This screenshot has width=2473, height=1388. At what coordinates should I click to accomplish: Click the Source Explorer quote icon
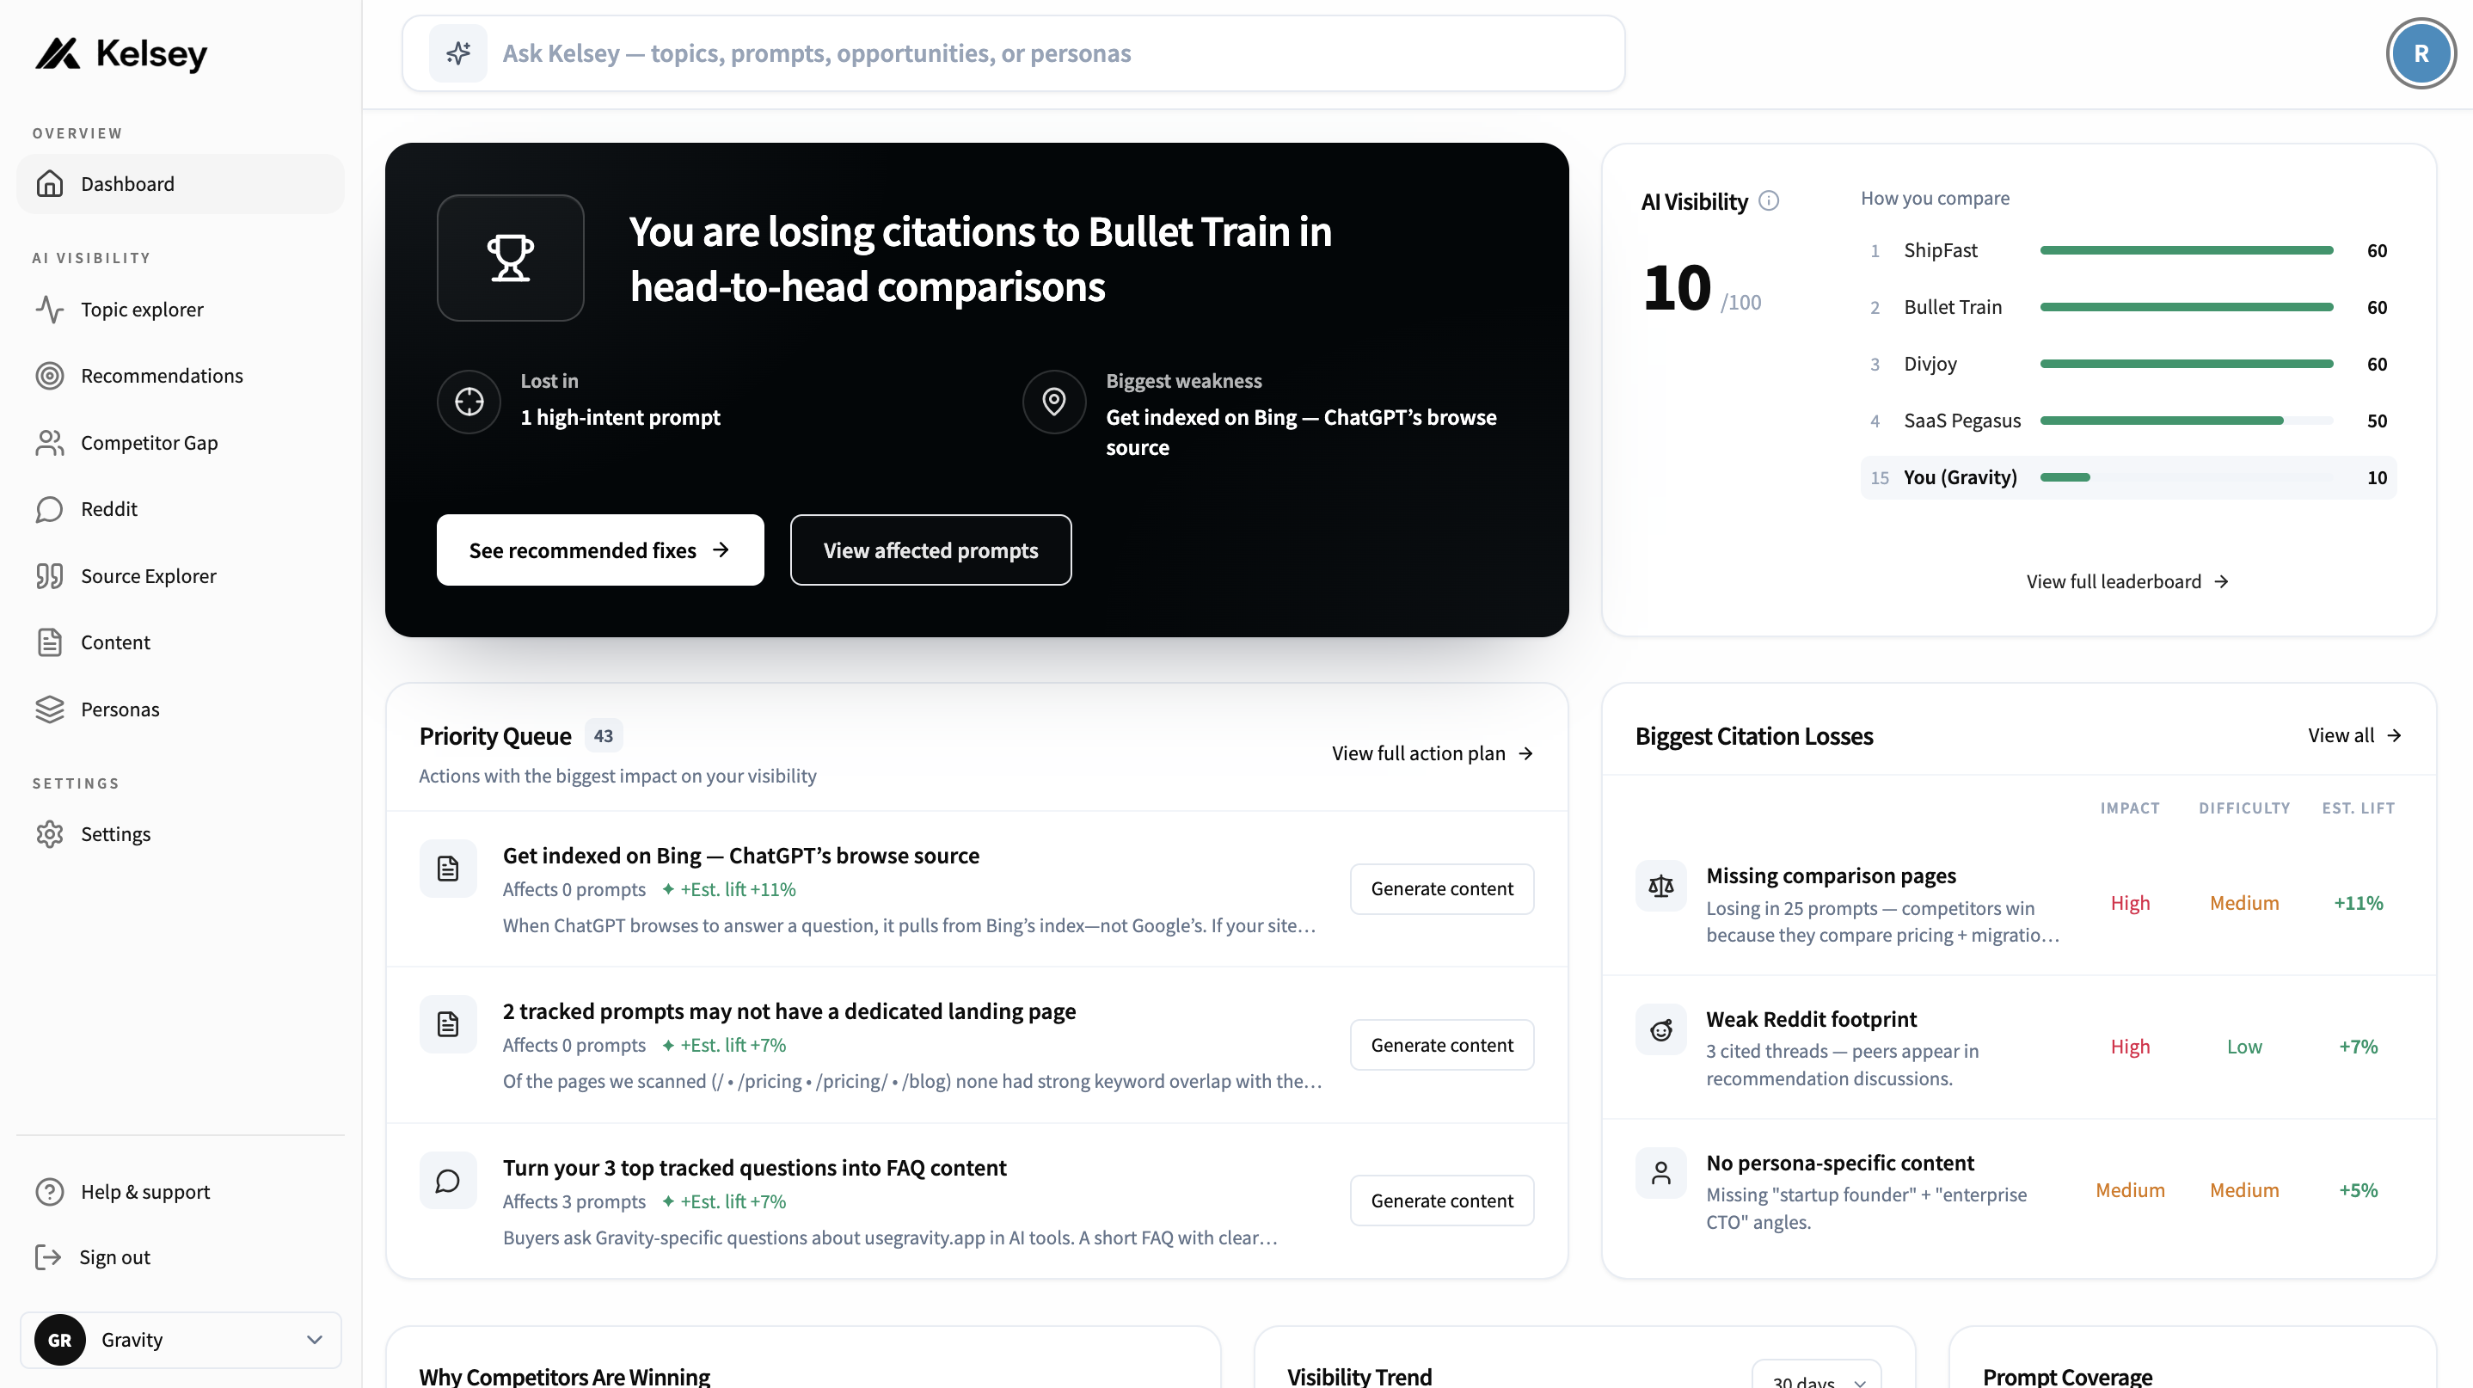pyautogui.click(x=50, y=576)
